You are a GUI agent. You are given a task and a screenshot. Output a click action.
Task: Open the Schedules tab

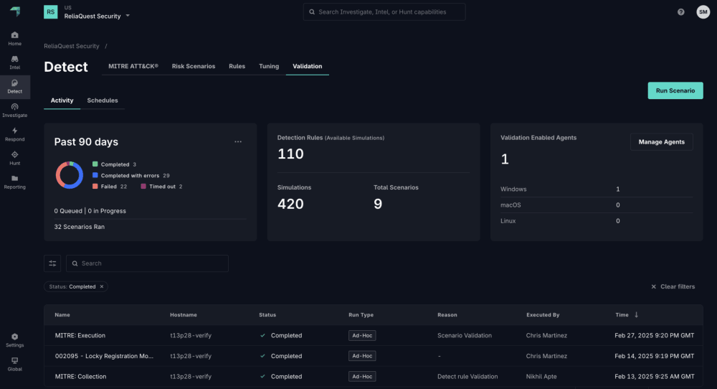103,100
